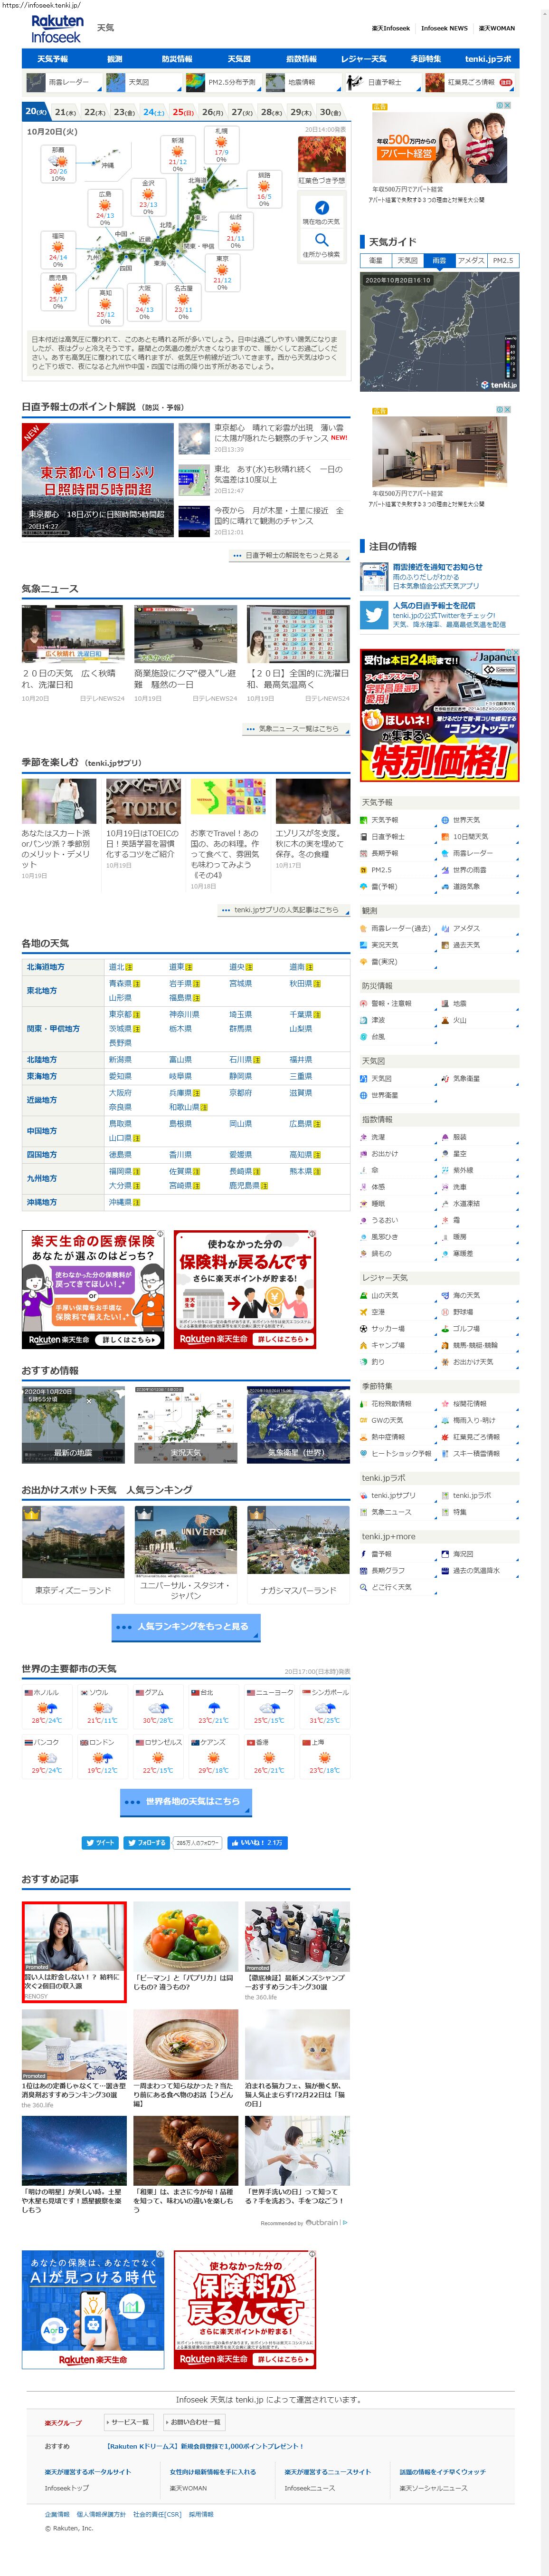The height and width of the screenshot is (2576, 549).
Task: Click the Facebook いいね! thumbs-up button
Action: click(x=256, y=1842)
